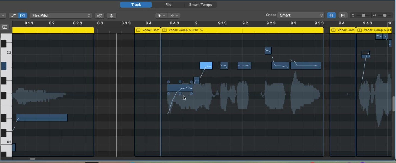Image resolution: width=396 pixels, height=163 pixels.
Task: Select the long note under bar 9 3
Action: coord(306,65)
